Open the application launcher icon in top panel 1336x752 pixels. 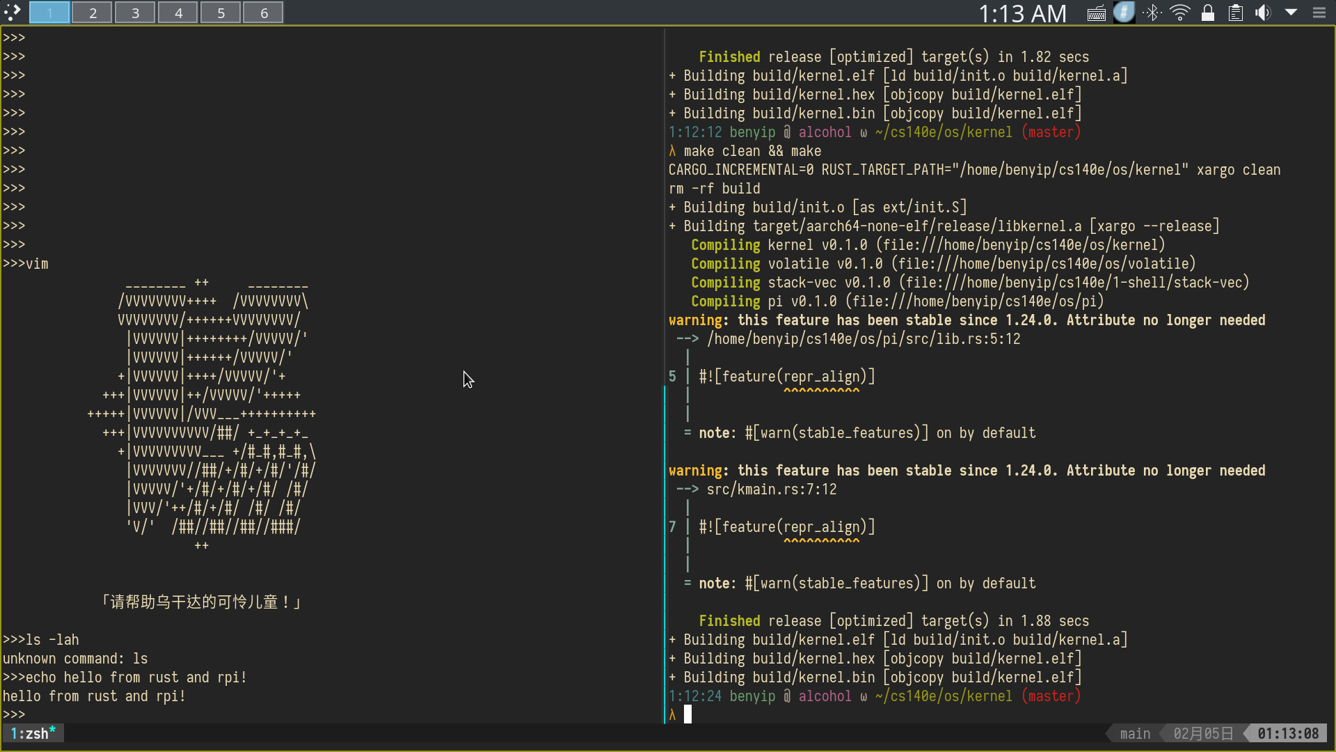(13, 12)
